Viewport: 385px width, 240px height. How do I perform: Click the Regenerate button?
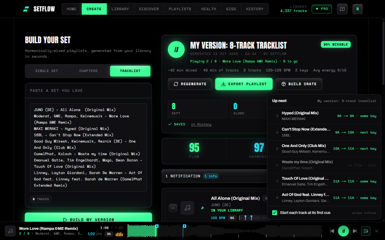(190, 84)
